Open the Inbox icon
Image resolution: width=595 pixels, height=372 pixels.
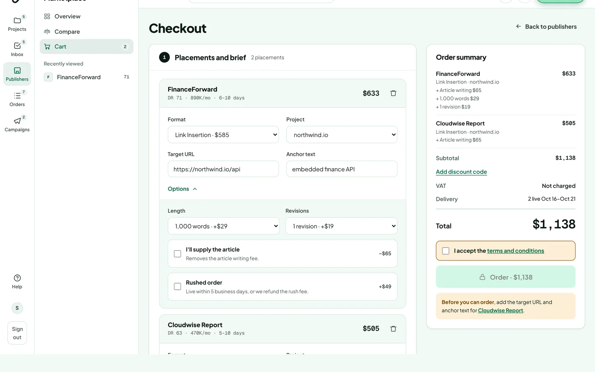[x=17, y=46]
